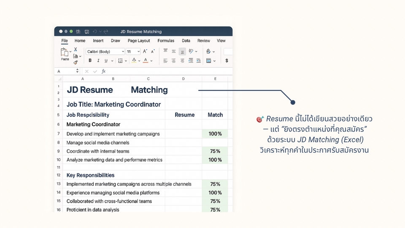Toggle Bold formatting

click(x=90, y=61)
